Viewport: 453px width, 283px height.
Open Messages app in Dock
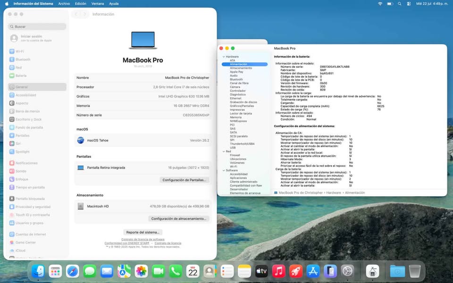(x=90, y=271)
